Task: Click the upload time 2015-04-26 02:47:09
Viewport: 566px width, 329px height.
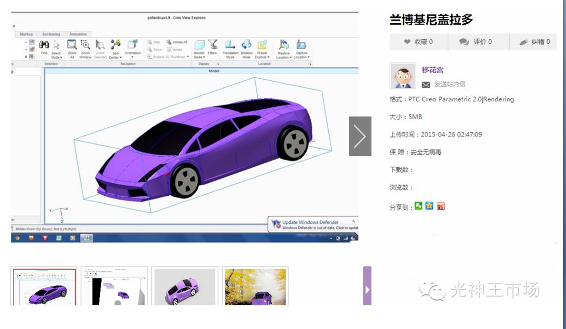Action: [x=451, y=135]
